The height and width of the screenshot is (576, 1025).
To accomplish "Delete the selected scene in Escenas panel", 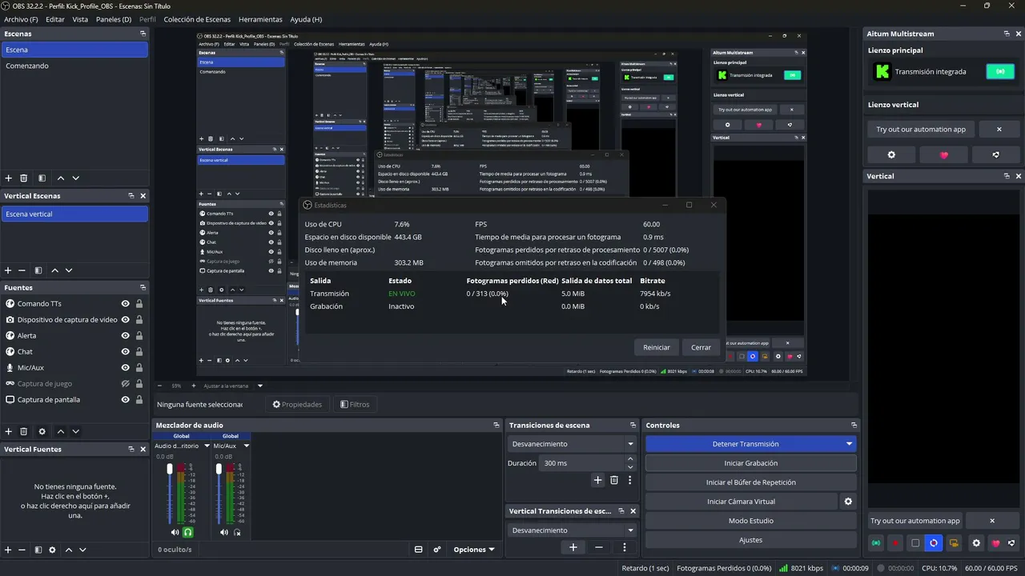I will point(24,178).
